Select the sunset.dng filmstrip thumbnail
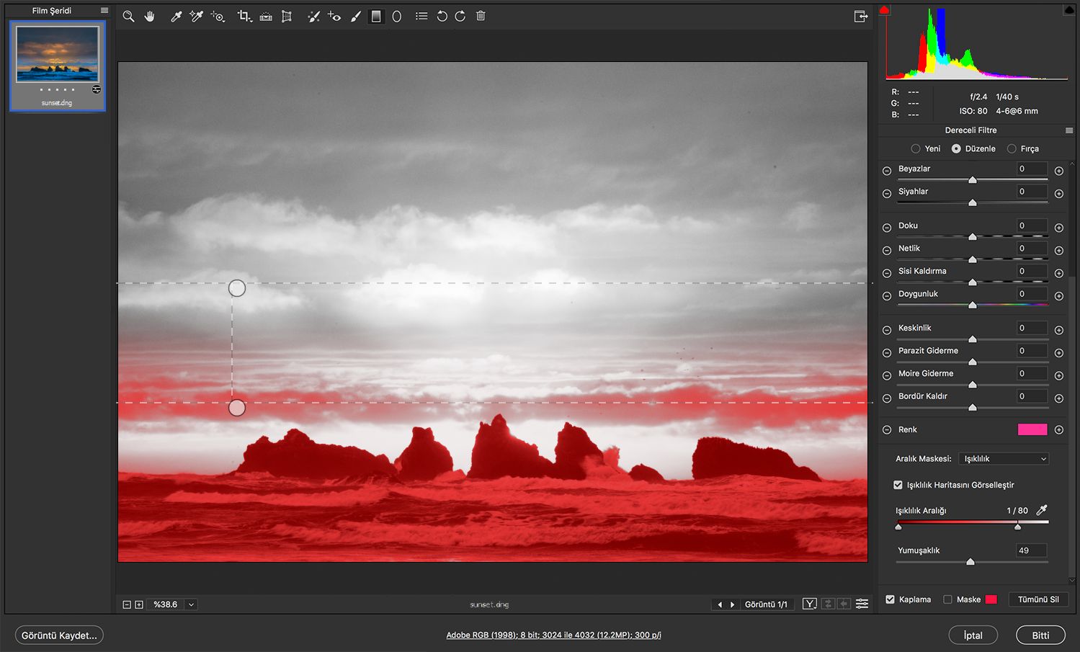Image resolution: width=1080 pixels, height=652 pixels. [x=58, y=66]
